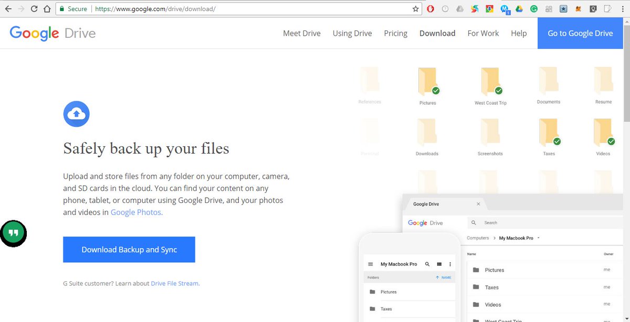Click the scrollbar up arrow
The width and height of the screenshot is (630, 322).
click(626, 22)
